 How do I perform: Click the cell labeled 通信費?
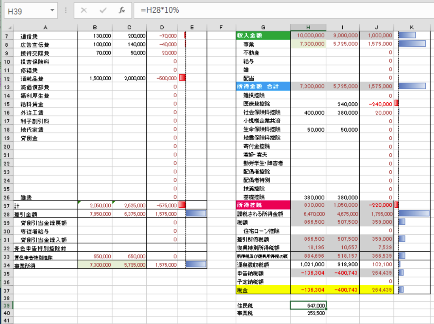pyautogui.click(x=45, y=36)
